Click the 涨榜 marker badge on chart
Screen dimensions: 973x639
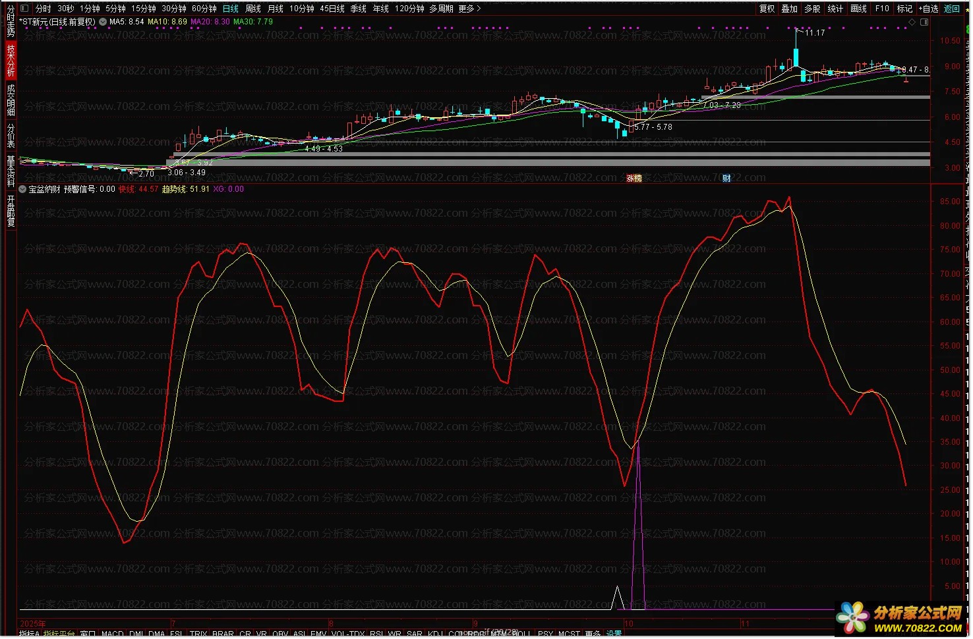click(634, 179)
